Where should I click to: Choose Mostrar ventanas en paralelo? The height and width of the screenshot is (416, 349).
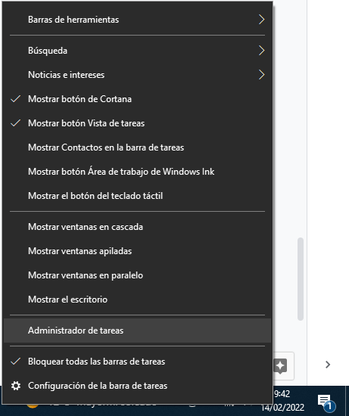(x=137, y=275)
